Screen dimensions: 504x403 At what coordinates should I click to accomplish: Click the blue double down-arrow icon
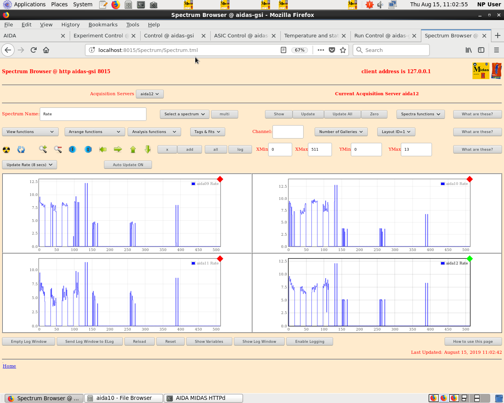click(72, 150)
